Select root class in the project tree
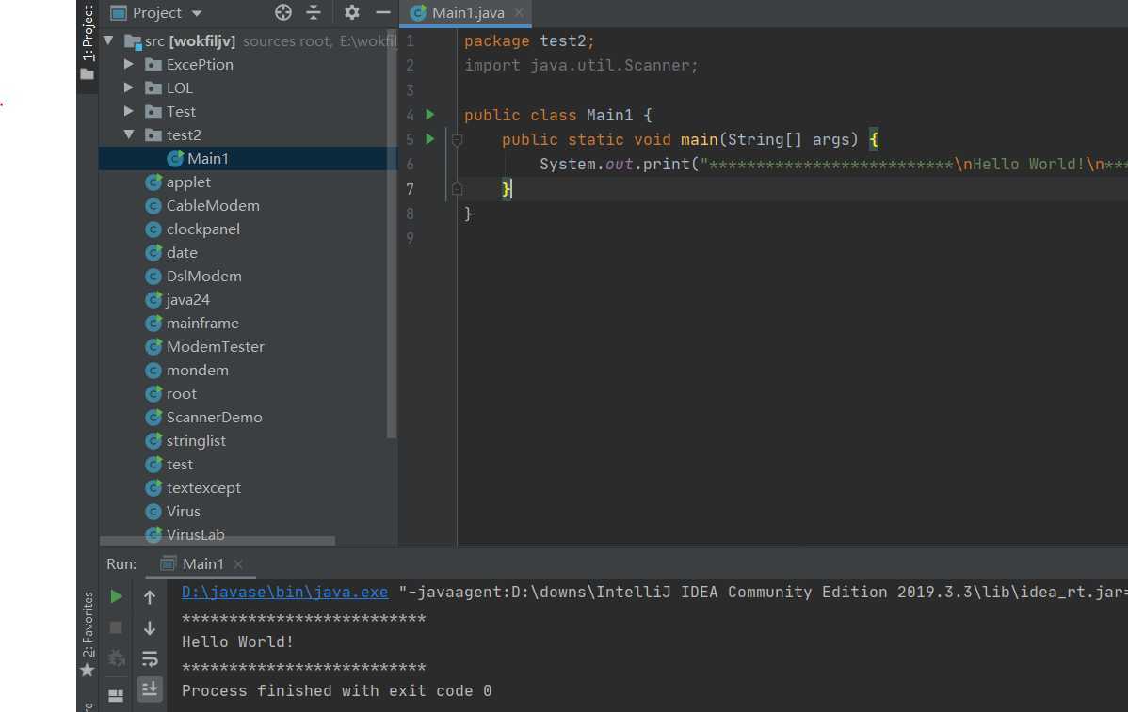1128x712 pixels. click(182, 394)
